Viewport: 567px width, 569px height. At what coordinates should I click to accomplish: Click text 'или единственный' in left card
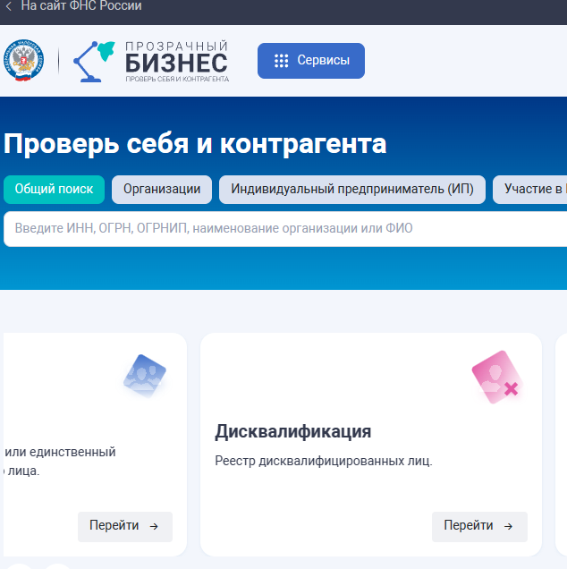[60, 452]
